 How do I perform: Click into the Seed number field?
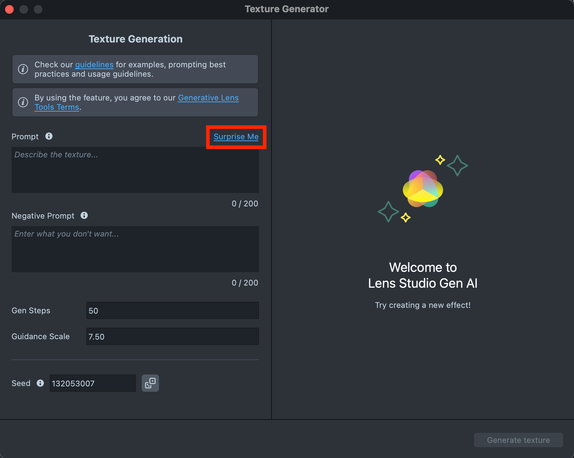click(92, 383)
